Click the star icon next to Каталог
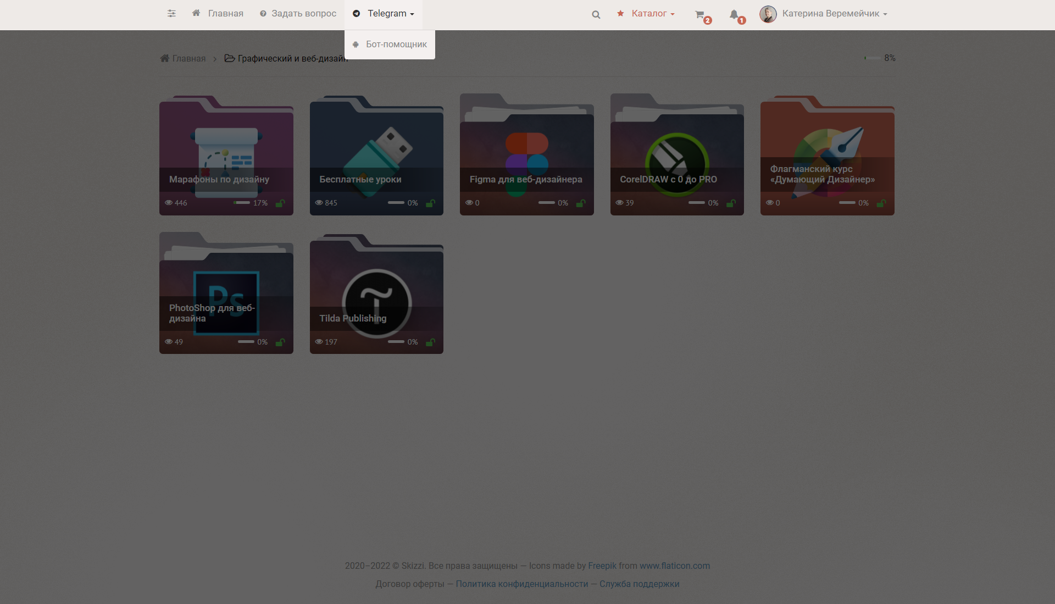 coord(620,13)
